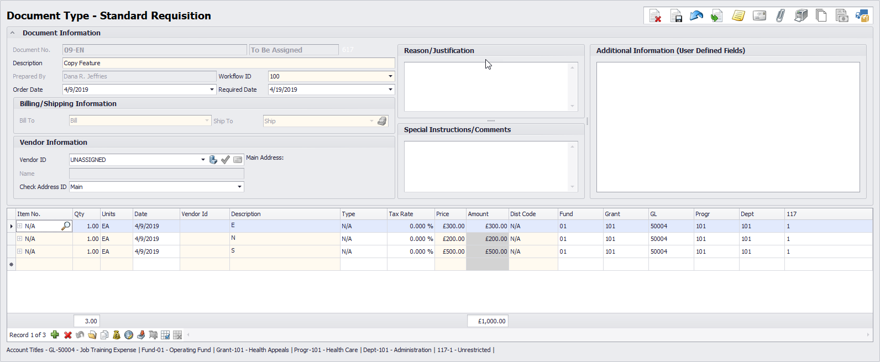
Task: Collapse the Document Information section
Action: 12,33
